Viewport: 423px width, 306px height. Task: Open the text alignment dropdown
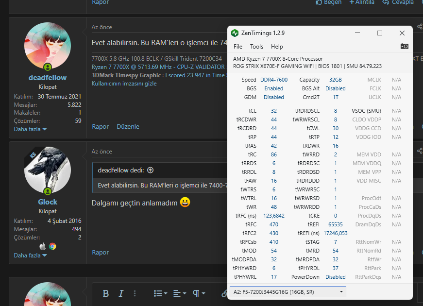click(180, 293)
